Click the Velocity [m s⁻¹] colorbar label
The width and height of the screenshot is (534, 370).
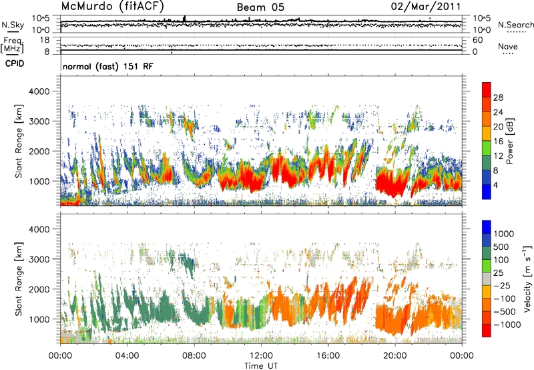(x=527, y=279)
